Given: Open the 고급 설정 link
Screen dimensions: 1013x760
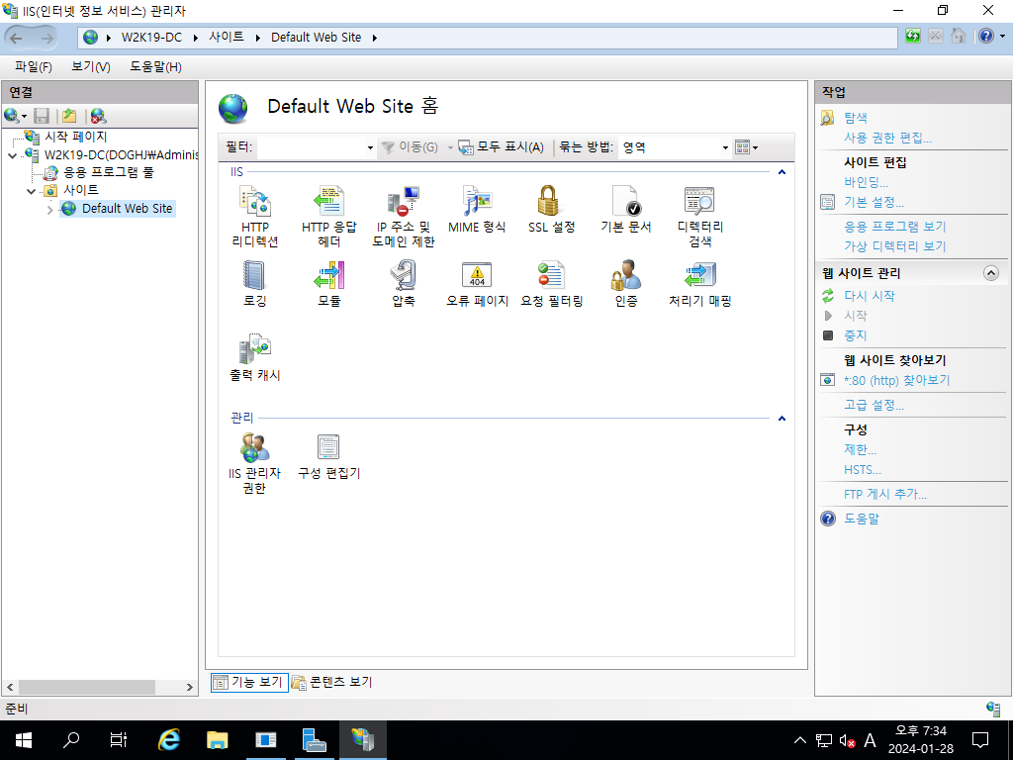Looking at the screenshot, I should coord(874,405).
